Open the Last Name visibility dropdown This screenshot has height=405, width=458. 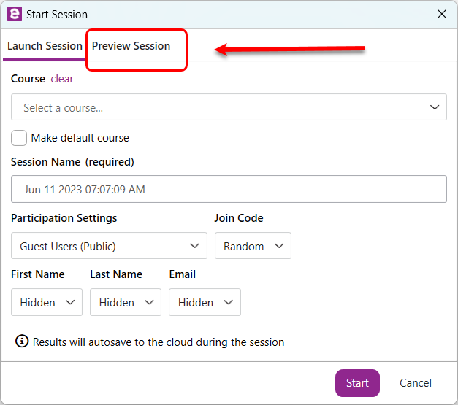point(126,302)
